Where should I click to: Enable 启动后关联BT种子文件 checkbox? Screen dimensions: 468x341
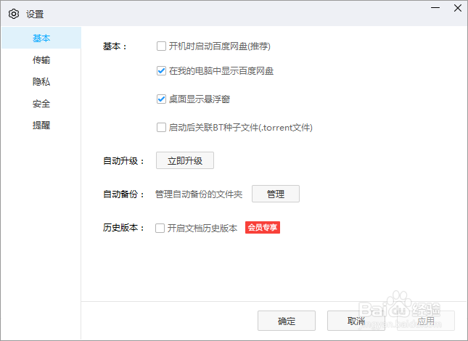(x=161, y=128)
